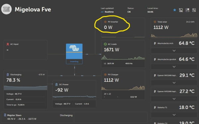Click the PV Charger power graph

[x=123, y=88]
